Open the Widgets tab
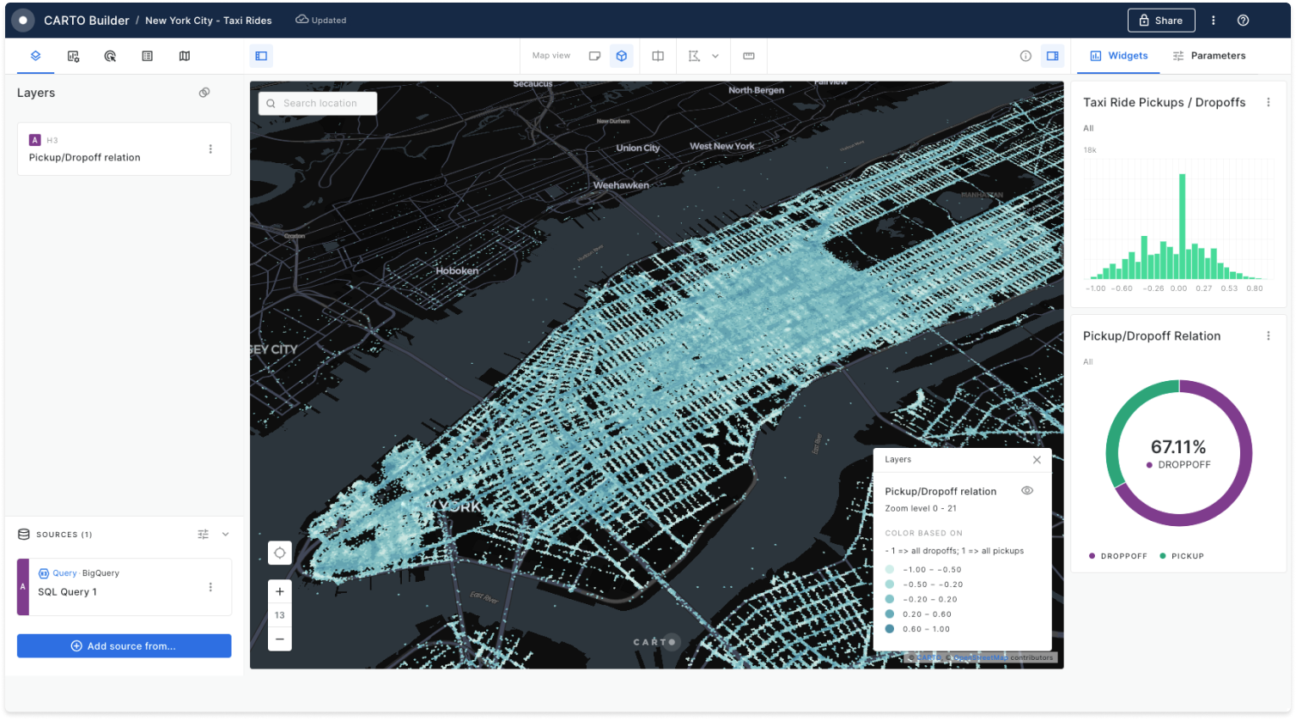Viewport: 1296px width, 720px height. (x=1118, y=55)
